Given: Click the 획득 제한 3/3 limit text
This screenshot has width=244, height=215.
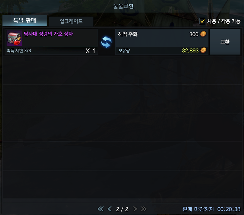Looking at the screenshot, I should (x=19, y=51).
